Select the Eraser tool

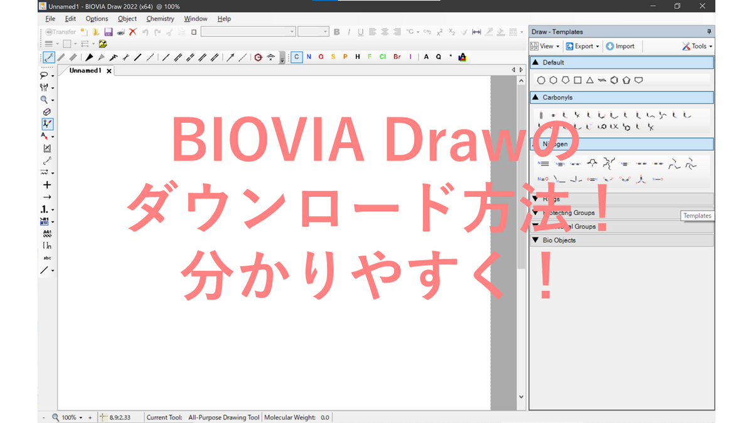(47, 111)
